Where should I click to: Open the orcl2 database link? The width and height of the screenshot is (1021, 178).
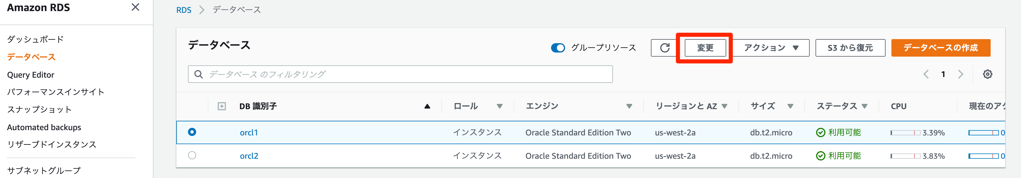[x=249, y=156]
